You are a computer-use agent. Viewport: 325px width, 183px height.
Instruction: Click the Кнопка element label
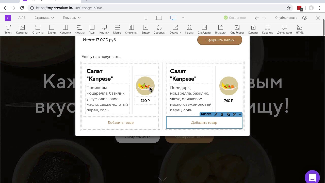click(x=206, y=114)
